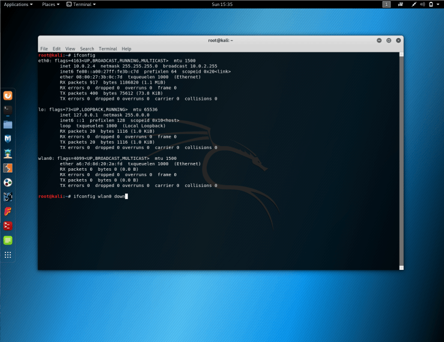Open the Terminal app menu in top bar
Viewport: 444px width, 342px height.
click(x=81, y=4)
